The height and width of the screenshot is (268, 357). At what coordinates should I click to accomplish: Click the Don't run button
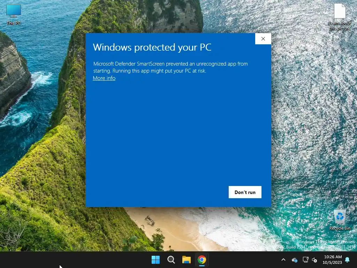tap(245, 192)
